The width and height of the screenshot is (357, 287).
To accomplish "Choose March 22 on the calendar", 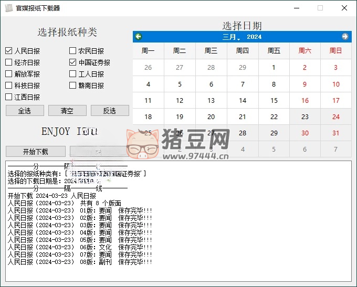I will 274,117.
